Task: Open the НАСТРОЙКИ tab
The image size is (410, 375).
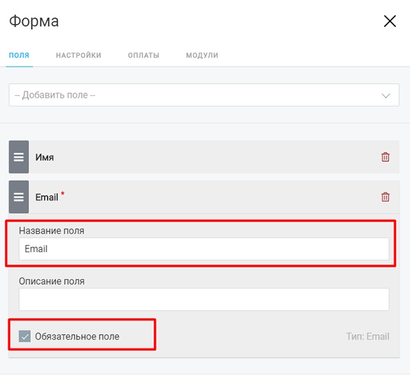Action: [x=78, y=55]
